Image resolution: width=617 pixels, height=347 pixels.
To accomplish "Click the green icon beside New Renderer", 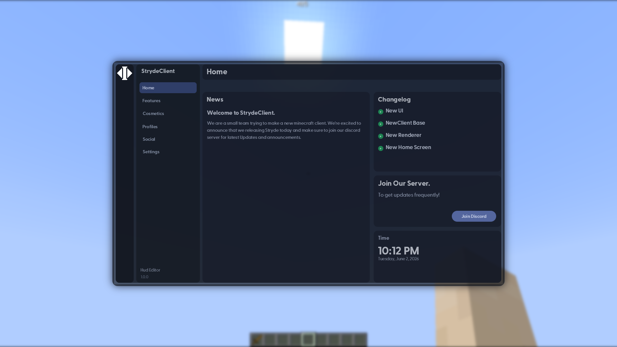I will (380, 136).
